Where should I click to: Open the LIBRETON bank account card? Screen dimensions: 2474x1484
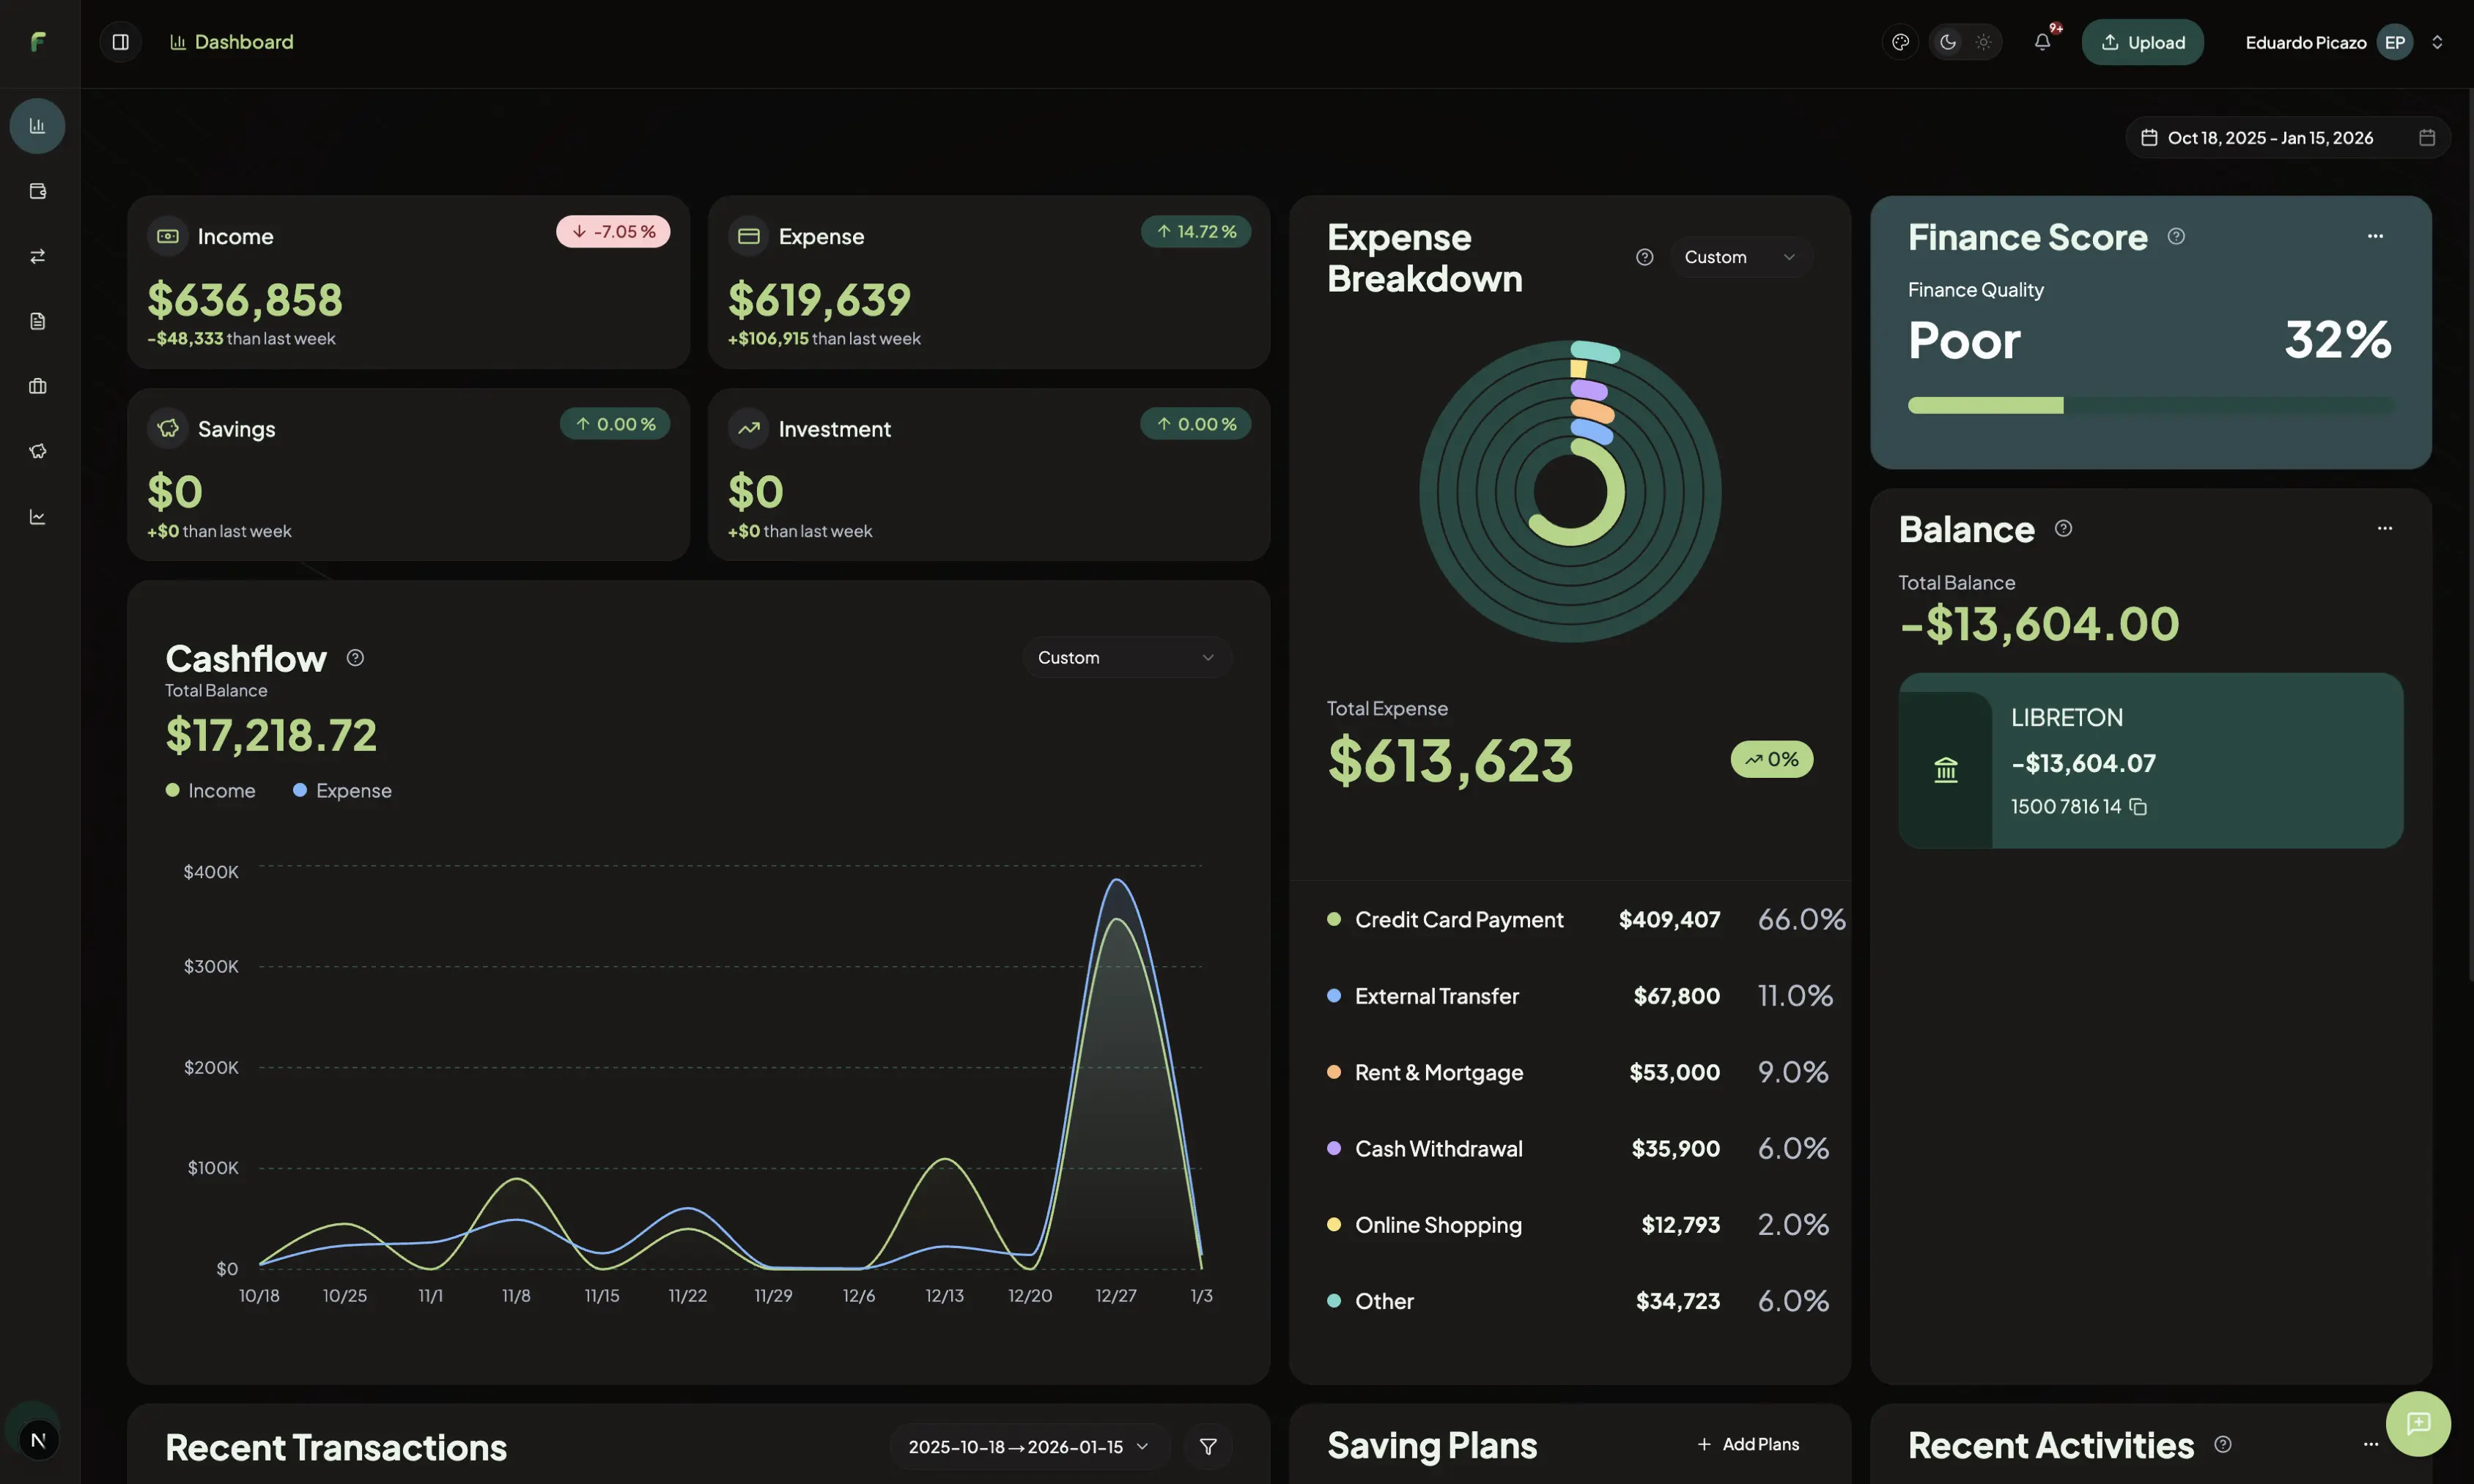click(x=2151, y=761)
